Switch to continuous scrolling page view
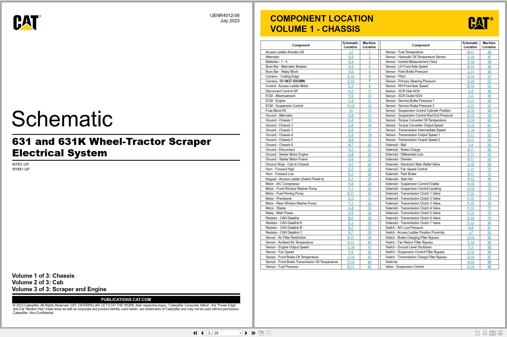 pos(485,333)
